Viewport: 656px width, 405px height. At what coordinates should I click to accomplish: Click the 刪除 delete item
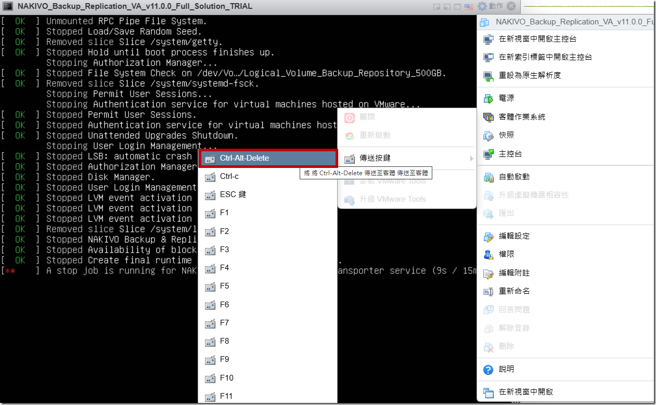[565, 346]
